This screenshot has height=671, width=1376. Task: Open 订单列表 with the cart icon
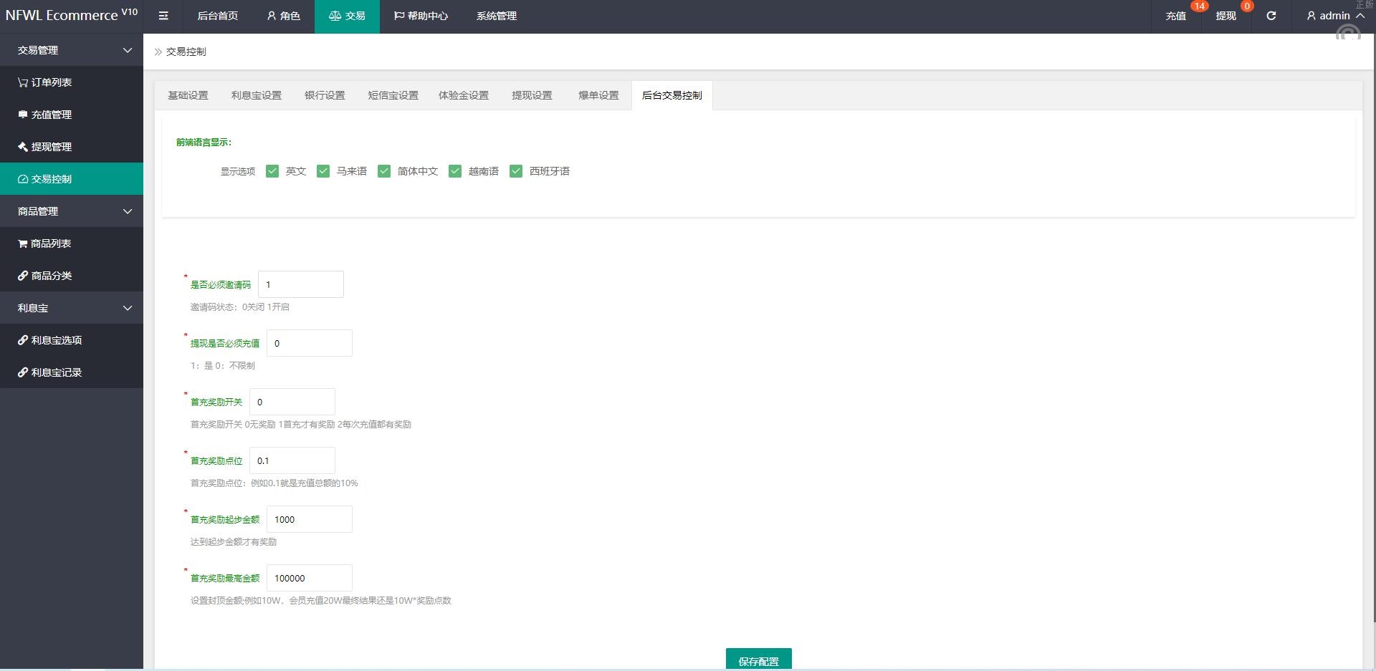pyautogui.click(x=45, y=82)
